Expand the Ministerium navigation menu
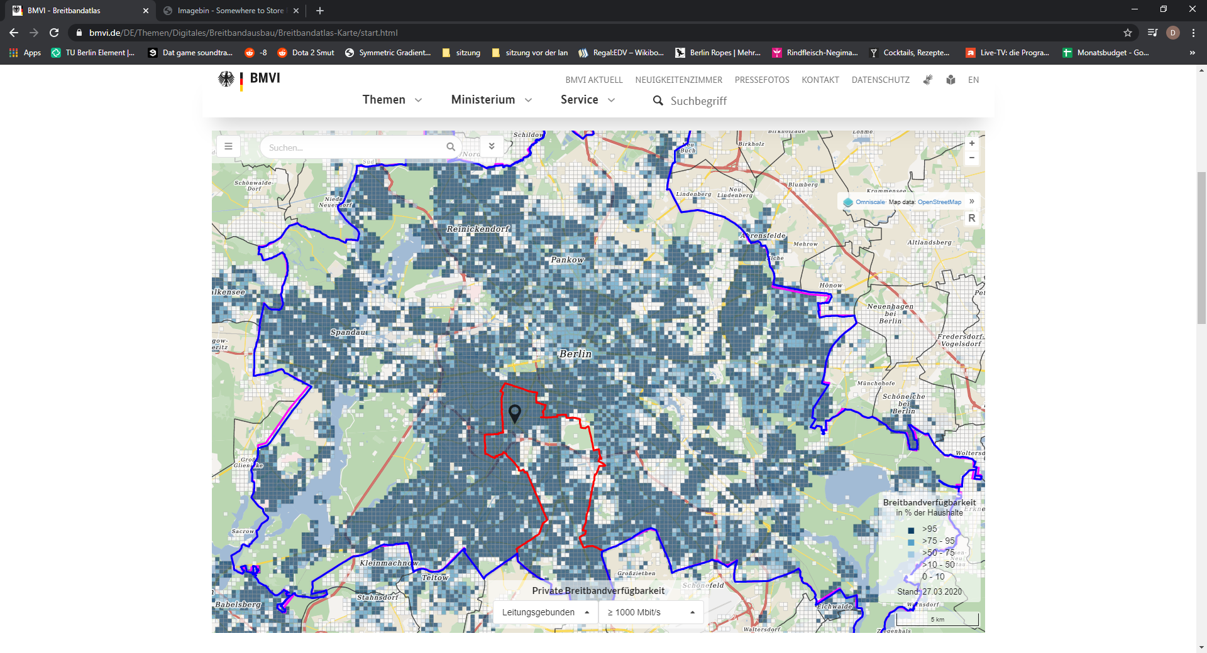The height and width of the screenshot is (653, 1207). pos(492,100)
